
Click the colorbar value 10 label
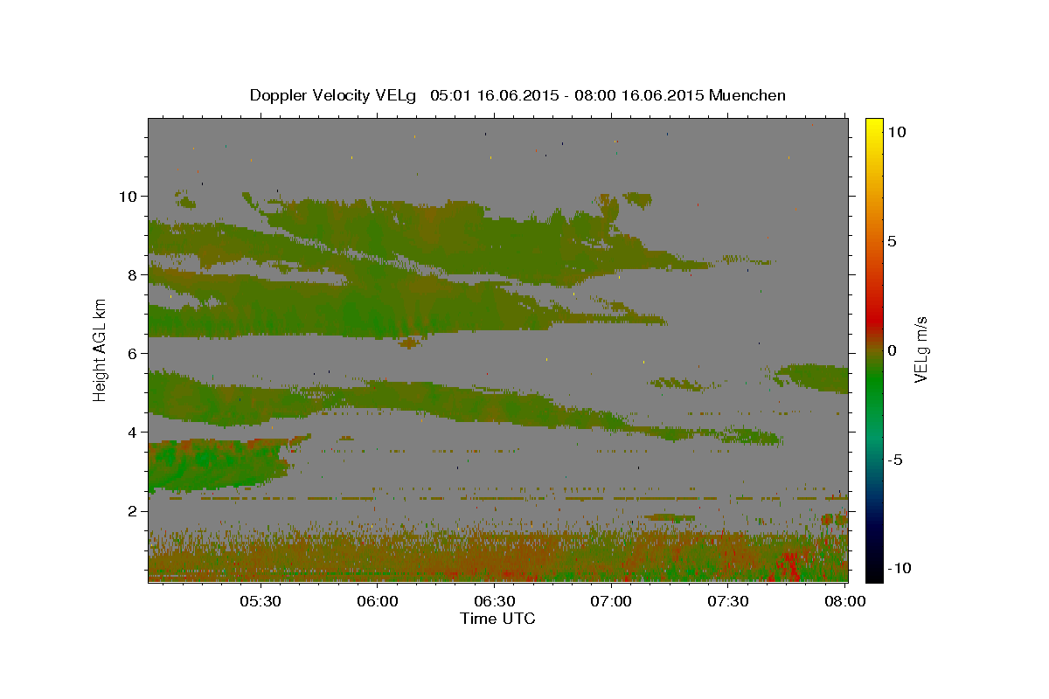click(896, 131)
